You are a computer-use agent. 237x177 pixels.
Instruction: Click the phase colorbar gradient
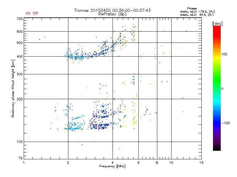(x=217, y=88)
